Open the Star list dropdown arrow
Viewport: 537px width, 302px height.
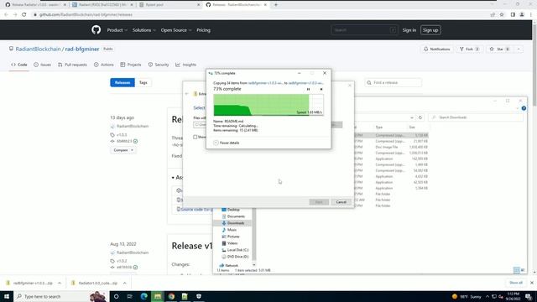pos(519,49)
